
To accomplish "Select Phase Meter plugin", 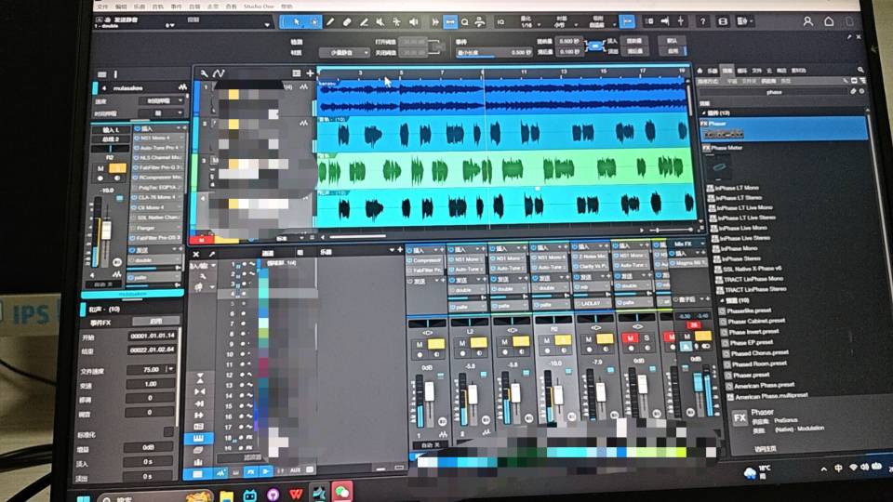I will tap(724, 148).
